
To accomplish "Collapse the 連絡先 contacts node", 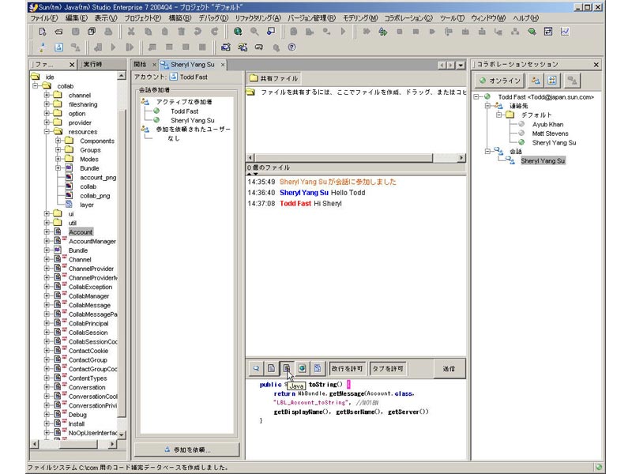I will [x=487, y=106].
